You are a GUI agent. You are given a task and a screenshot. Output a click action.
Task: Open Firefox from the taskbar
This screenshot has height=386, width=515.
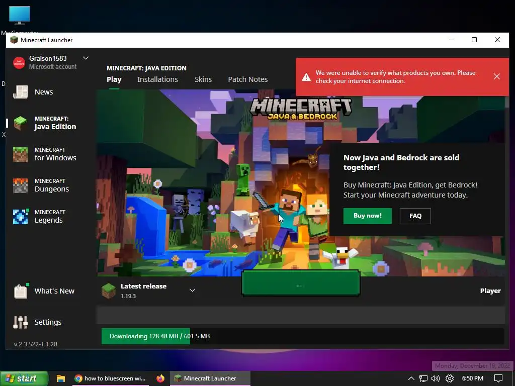(160, 378)
